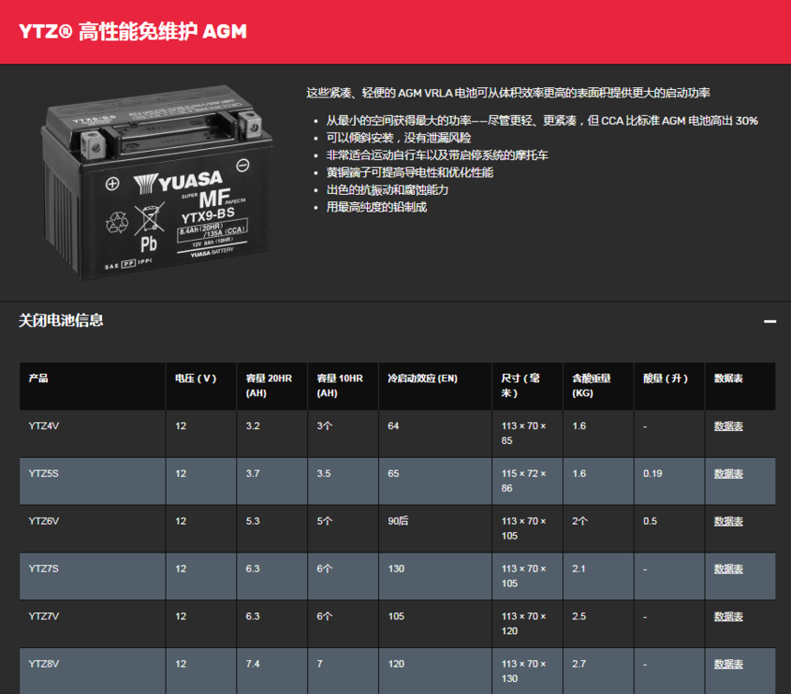Click the 2.5 weight value for YTZ7V

point(579,617)
